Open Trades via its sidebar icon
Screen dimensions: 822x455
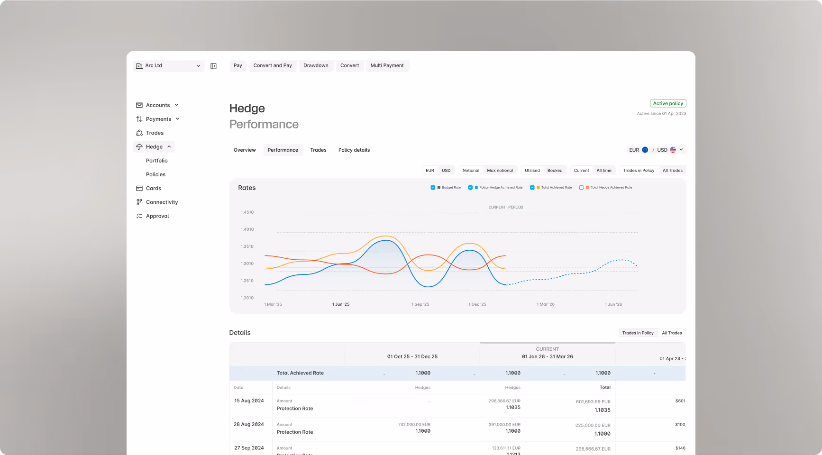click(x=139, y=133)
